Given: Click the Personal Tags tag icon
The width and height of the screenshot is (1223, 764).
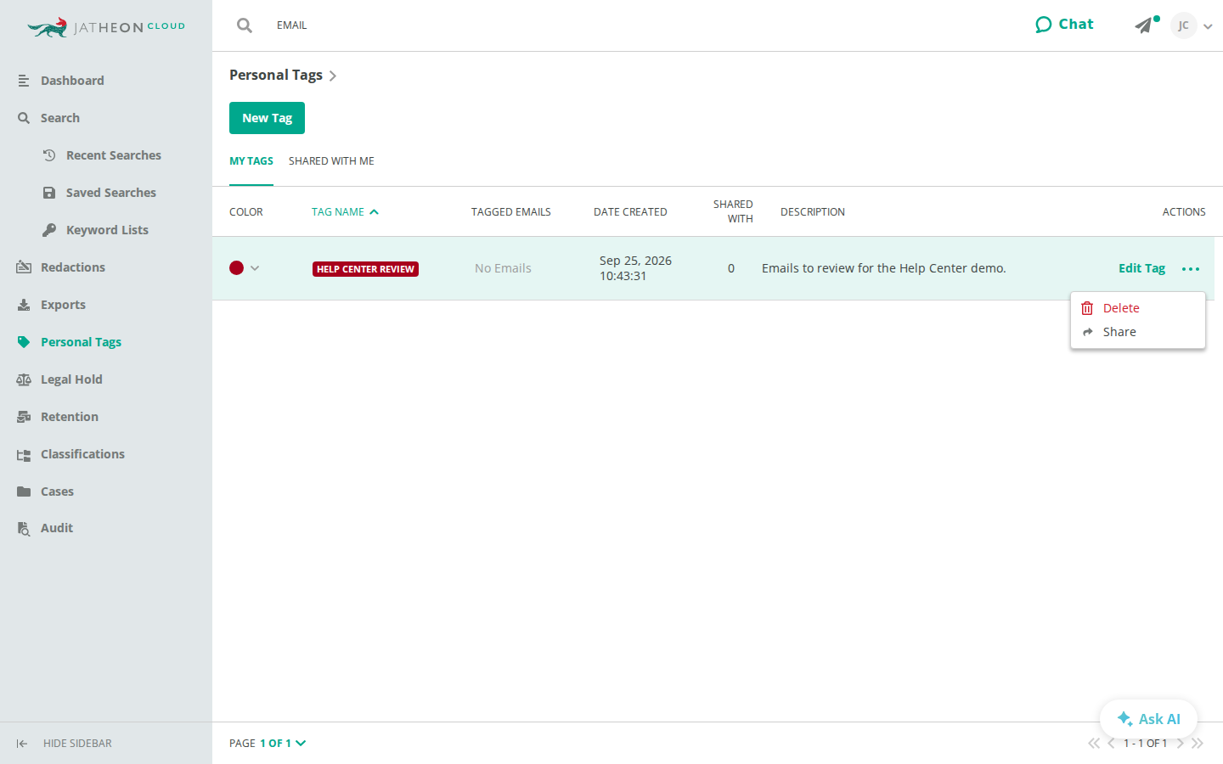Looking at the screenshot, I should coord(24,342).
